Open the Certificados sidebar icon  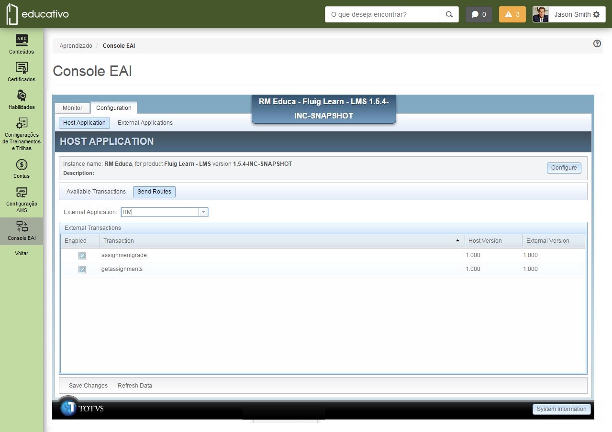(22, 67)
